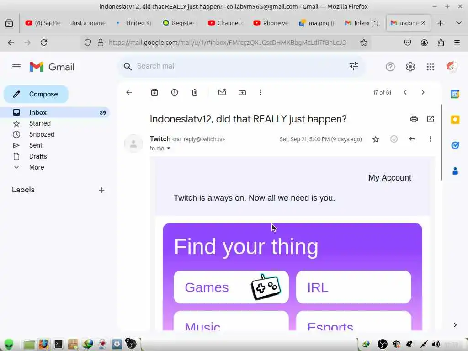The image size is (468, 351).
Task: Open Gmail Settings gear
Action: click(x=410, y=67)
